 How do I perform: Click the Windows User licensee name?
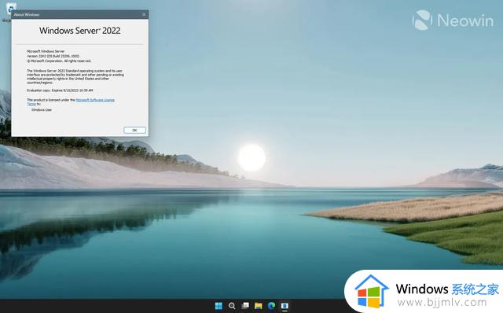point(42,110)
